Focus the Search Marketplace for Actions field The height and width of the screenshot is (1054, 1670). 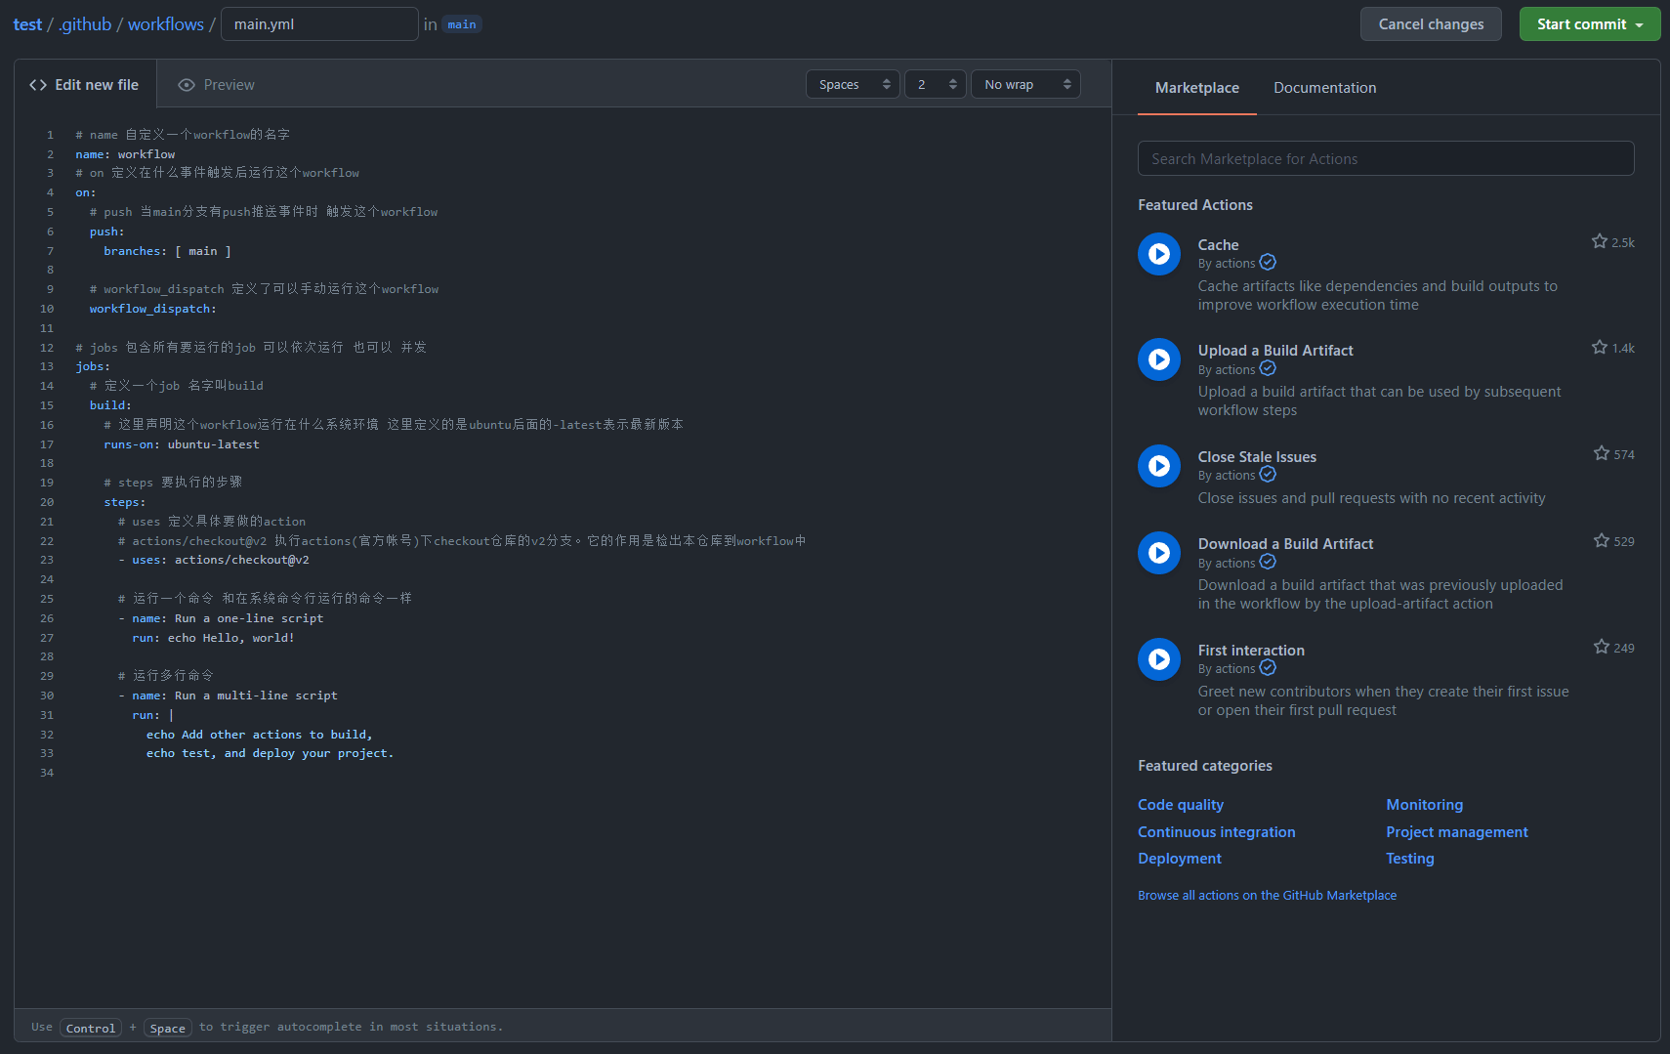[x=1385, y=159]
